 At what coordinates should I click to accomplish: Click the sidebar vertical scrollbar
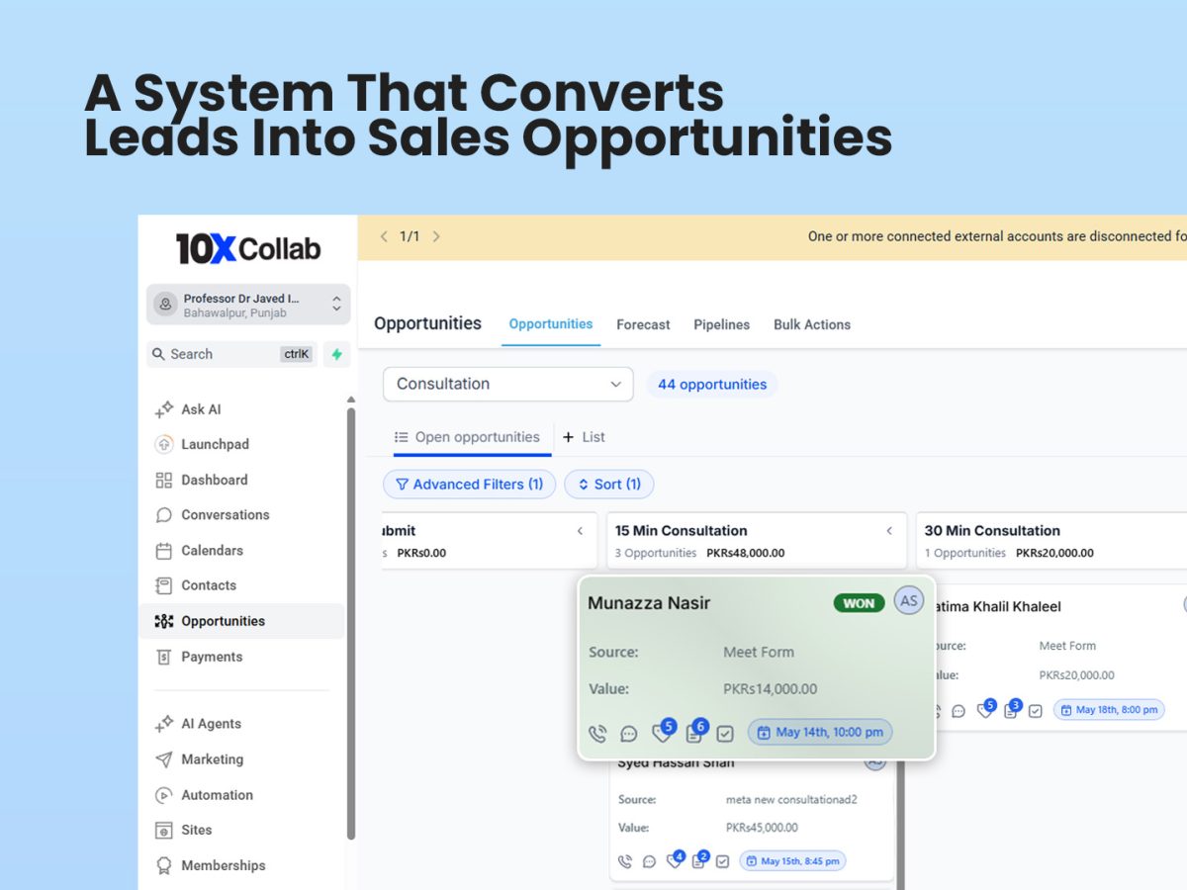coord(351,623)
